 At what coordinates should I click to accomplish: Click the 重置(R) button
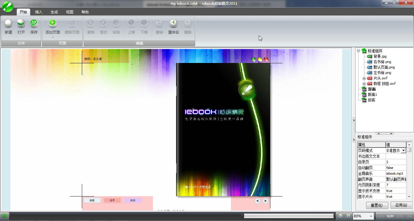tap(377, 205)
